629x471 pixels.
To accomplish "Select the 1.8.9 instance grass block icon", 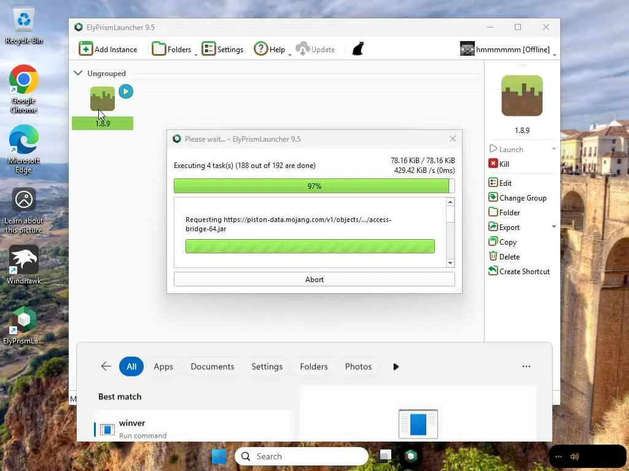I will pyautogui.click(x=103, y=99).
